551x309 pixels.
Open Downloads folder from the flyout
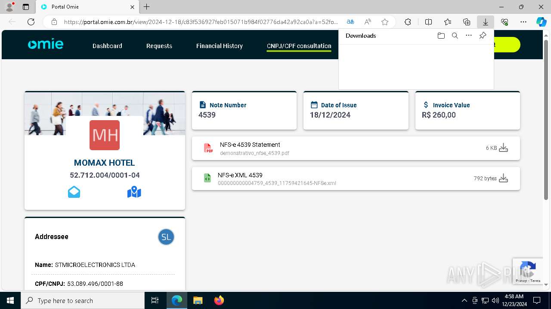click(x=441, y=36)
